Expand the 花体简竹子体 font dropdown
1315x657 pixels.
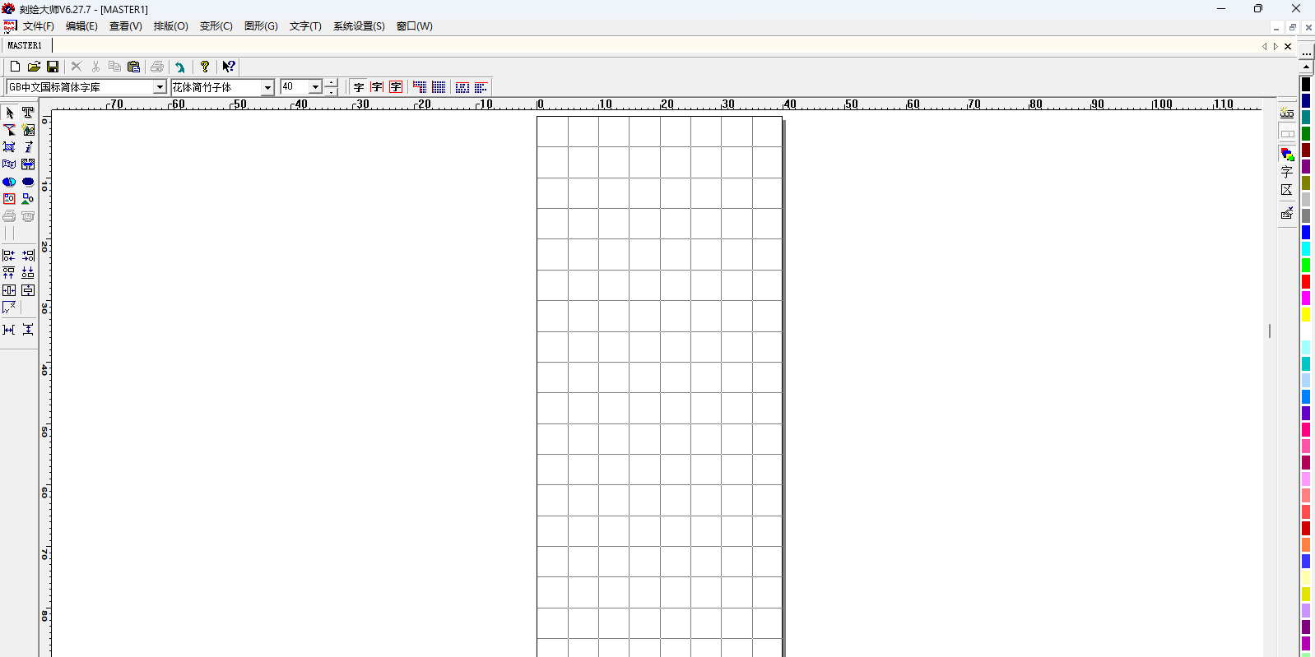point(267,87)
